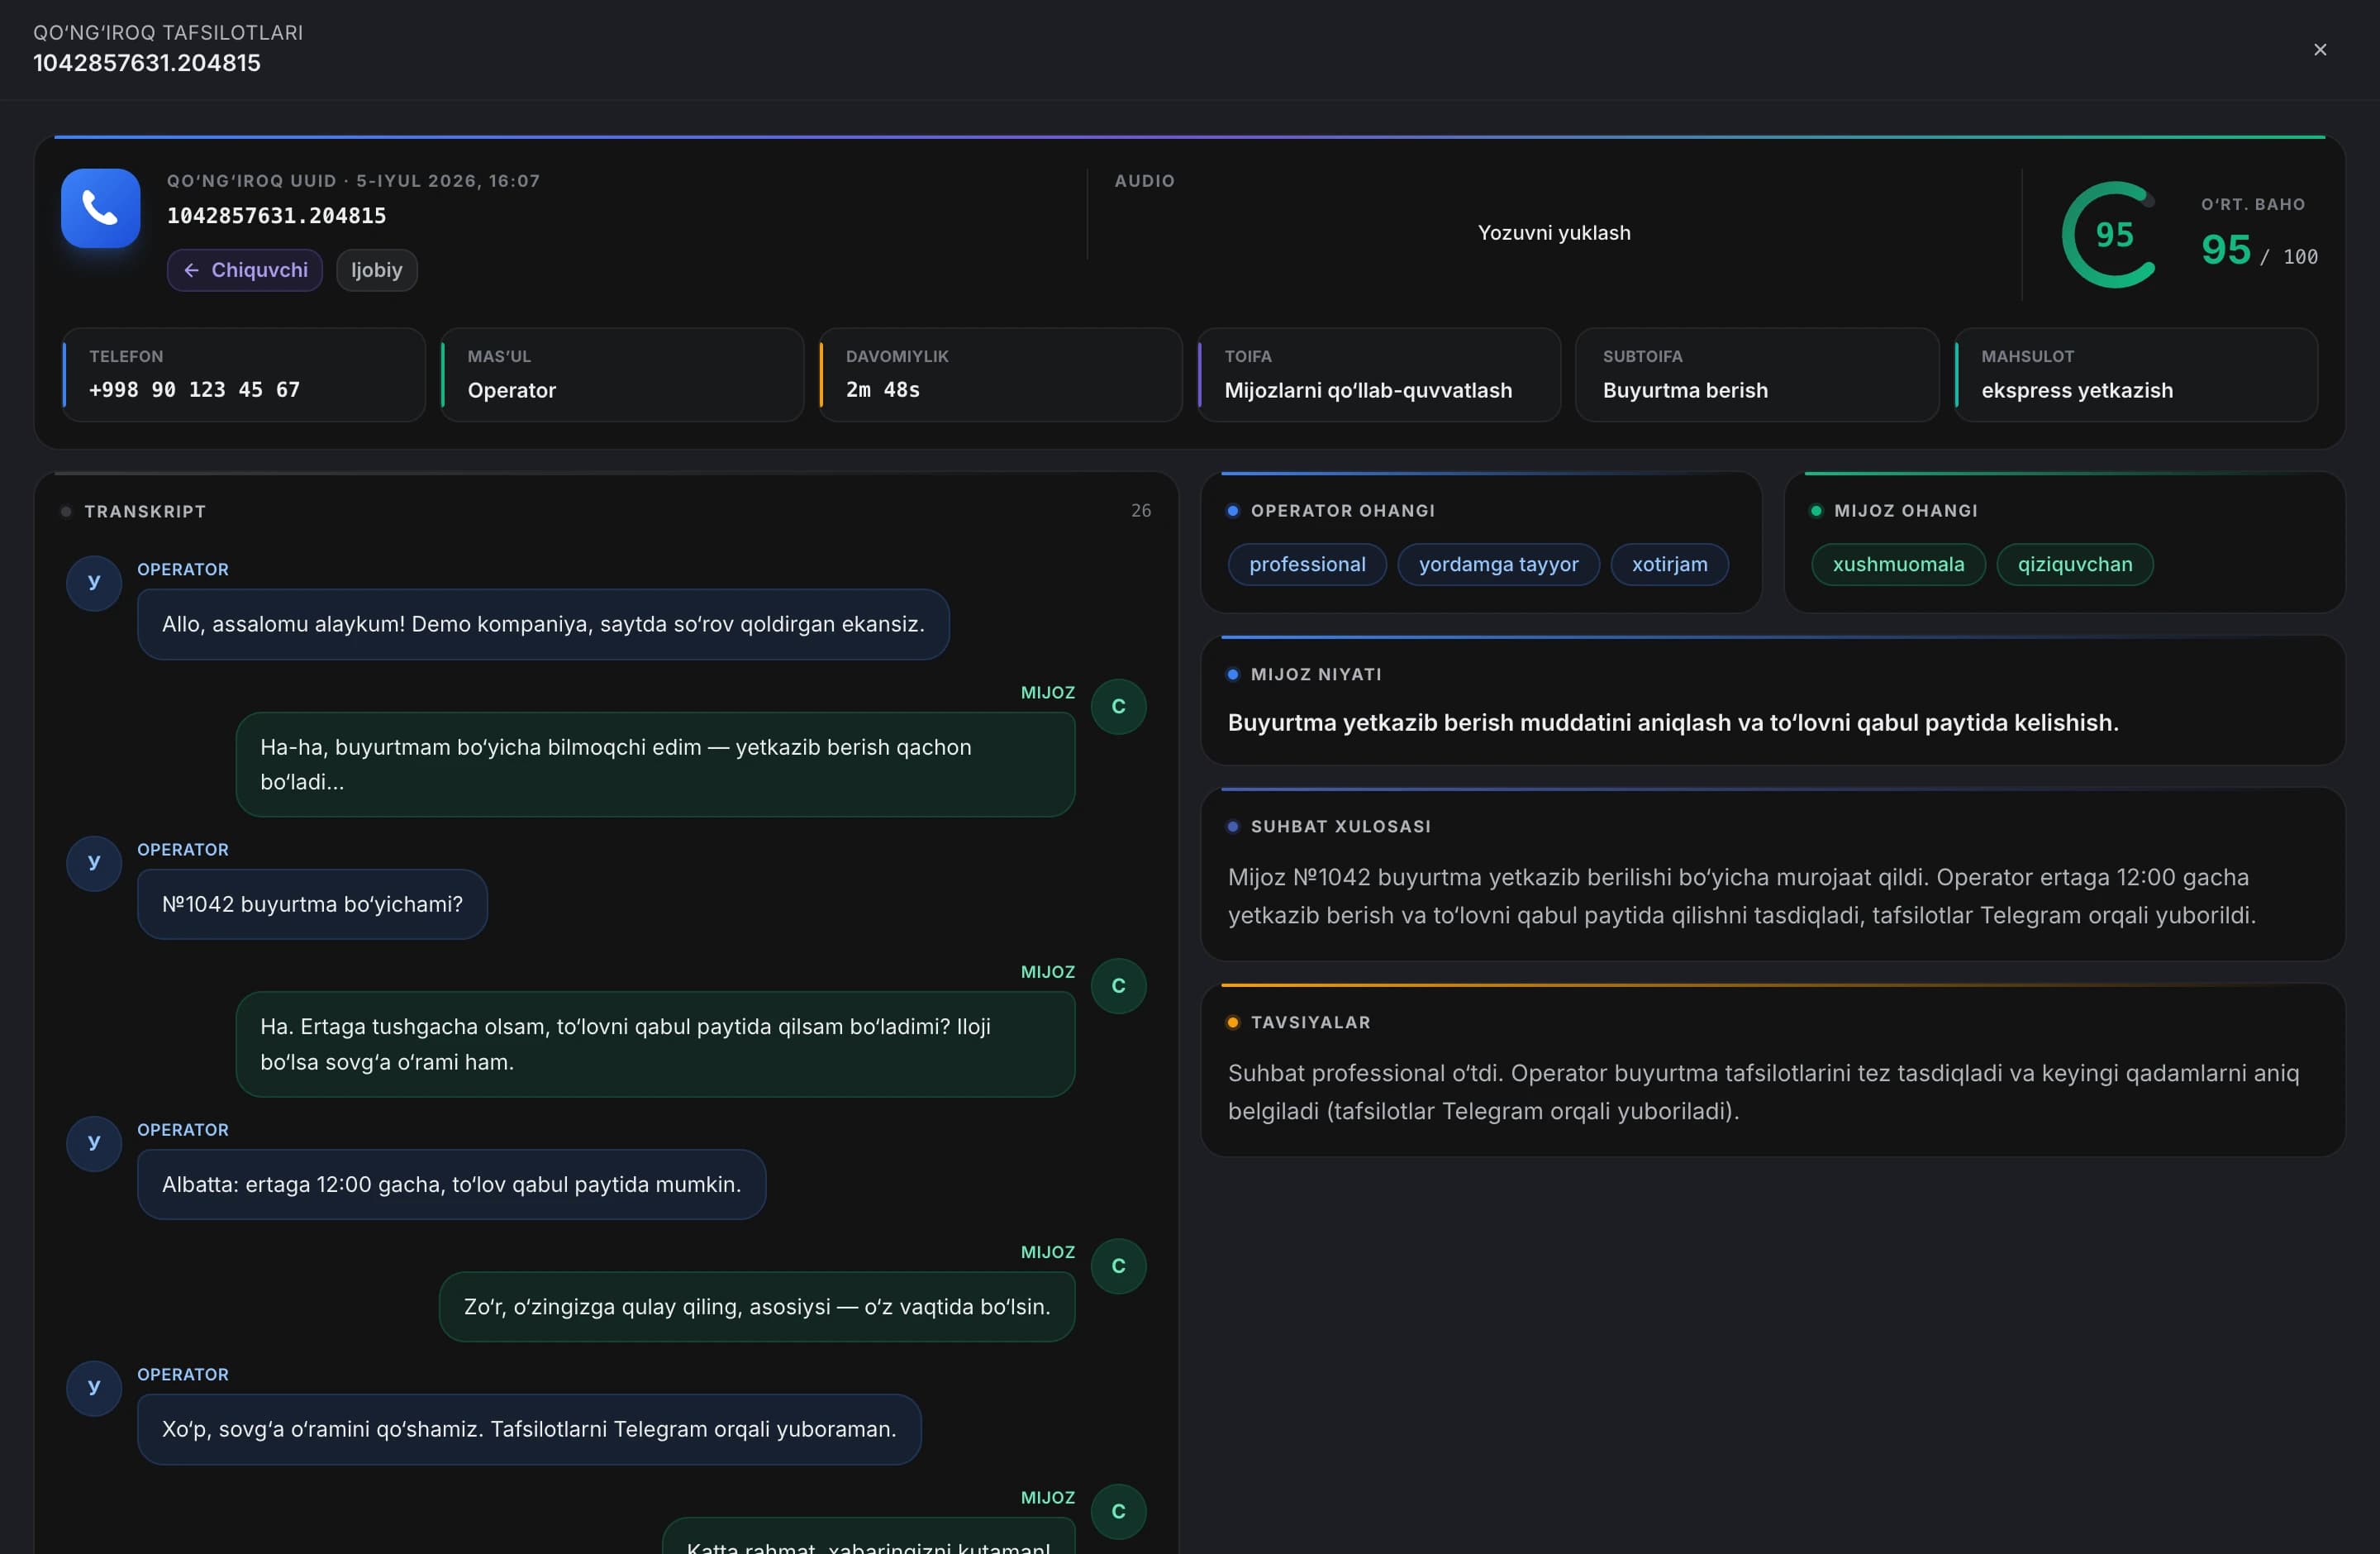Click the Mijoz ohangi heading
Viewport: 2380px width, 1554px height.
point(1906,511)
